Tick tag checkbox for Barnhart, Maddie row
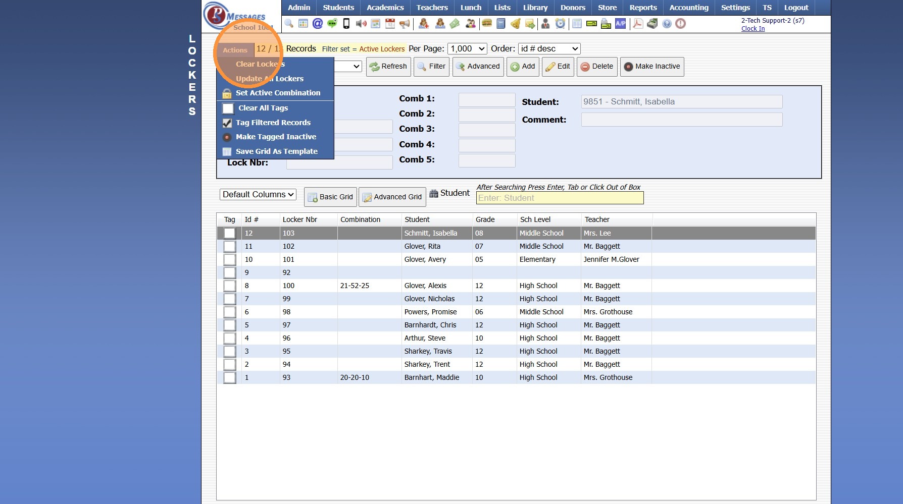This screenshot has height=504, width=903. (230, 377)
